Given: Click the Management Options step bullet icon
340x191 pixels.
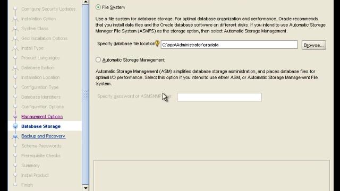Looking at the screenshot, I should pyautogui.click(x=15, y=117).
